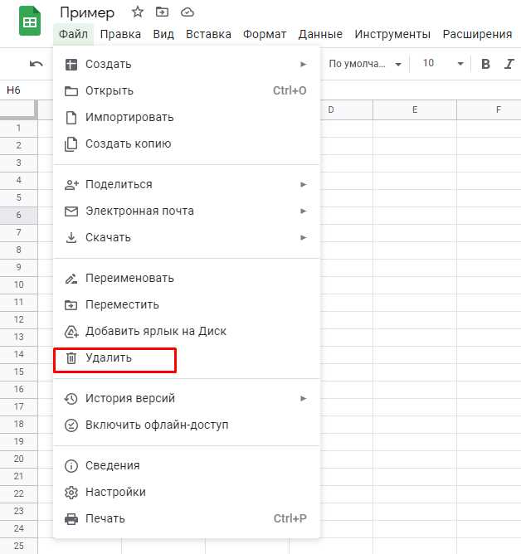Select row 25 header
Screen dimensions: 521x554
click(x=19, y=546)
